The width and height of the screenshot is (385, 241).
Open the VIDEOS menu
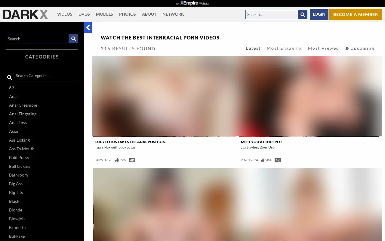[x=65, y=14]
